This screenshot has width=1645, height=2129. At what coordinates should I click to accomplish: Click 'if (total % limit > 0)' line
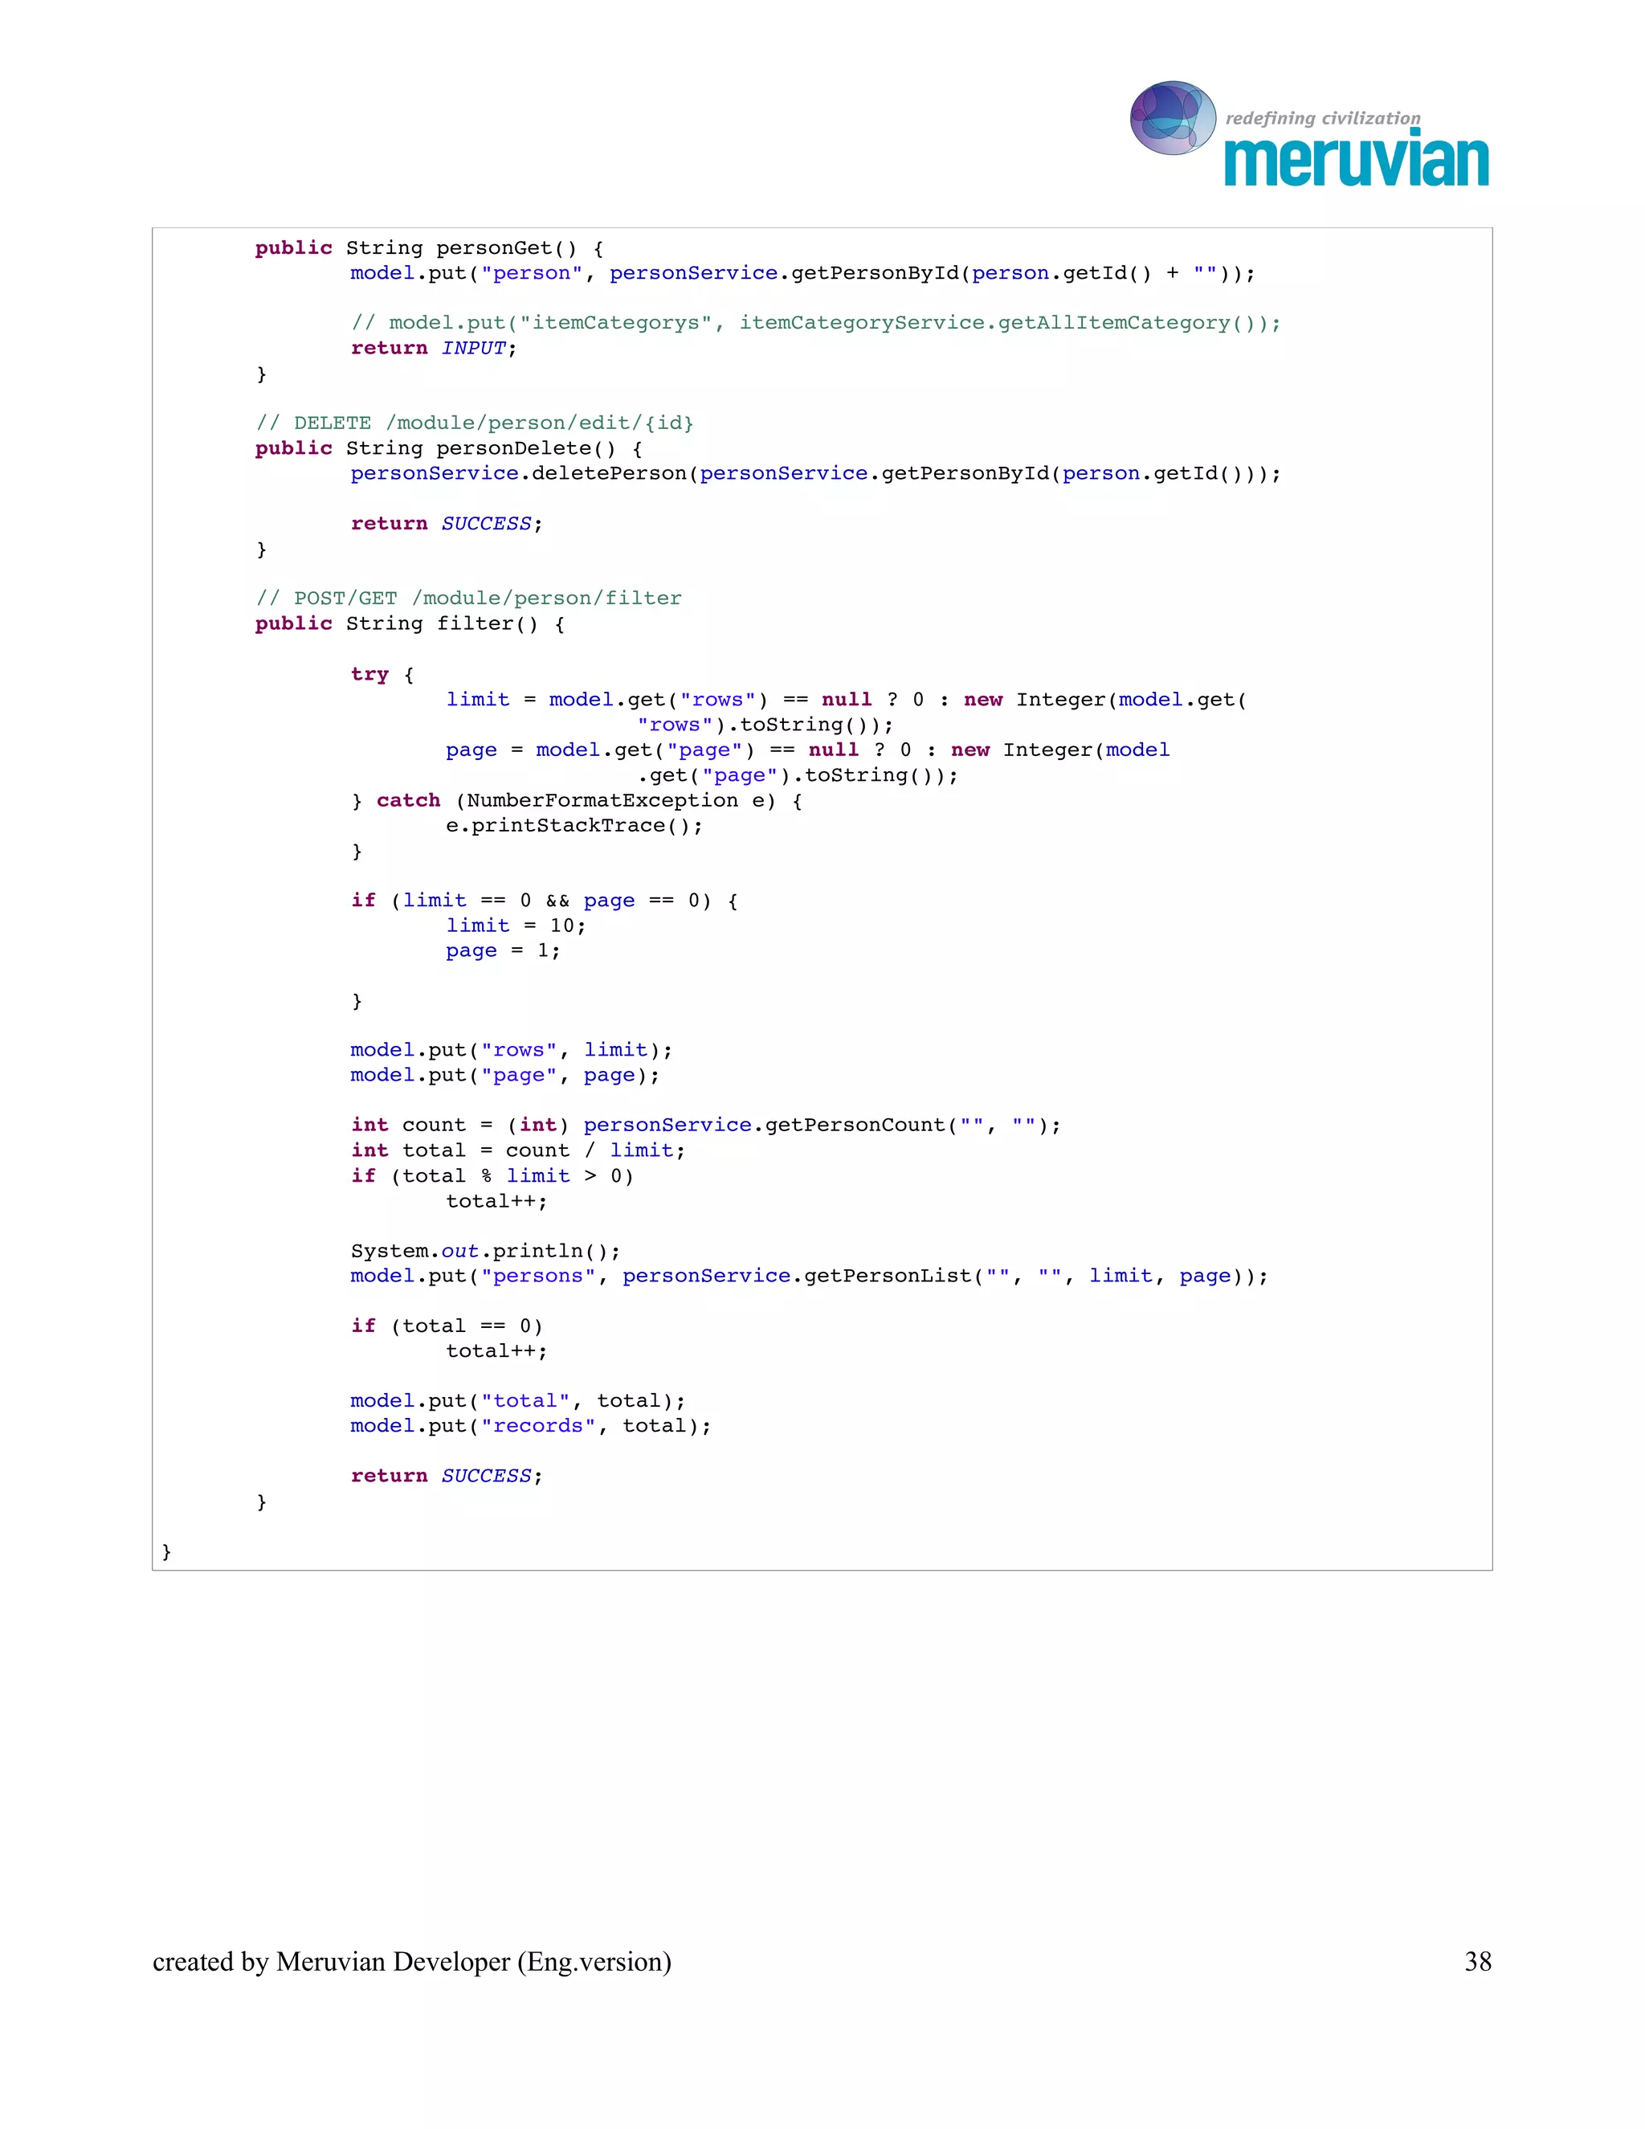click(492, 1177)
